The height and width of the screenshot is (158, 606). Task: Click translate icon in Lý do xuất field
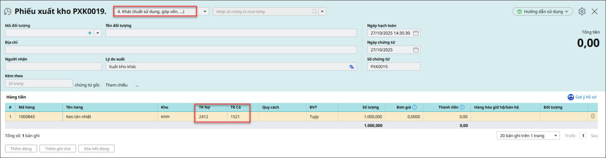[x=351, y=67]
